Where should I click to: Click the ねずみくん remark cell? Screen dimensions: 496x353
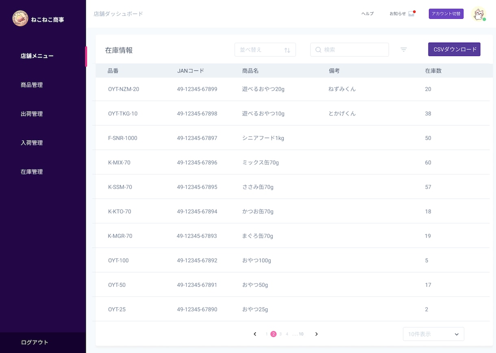342,89
